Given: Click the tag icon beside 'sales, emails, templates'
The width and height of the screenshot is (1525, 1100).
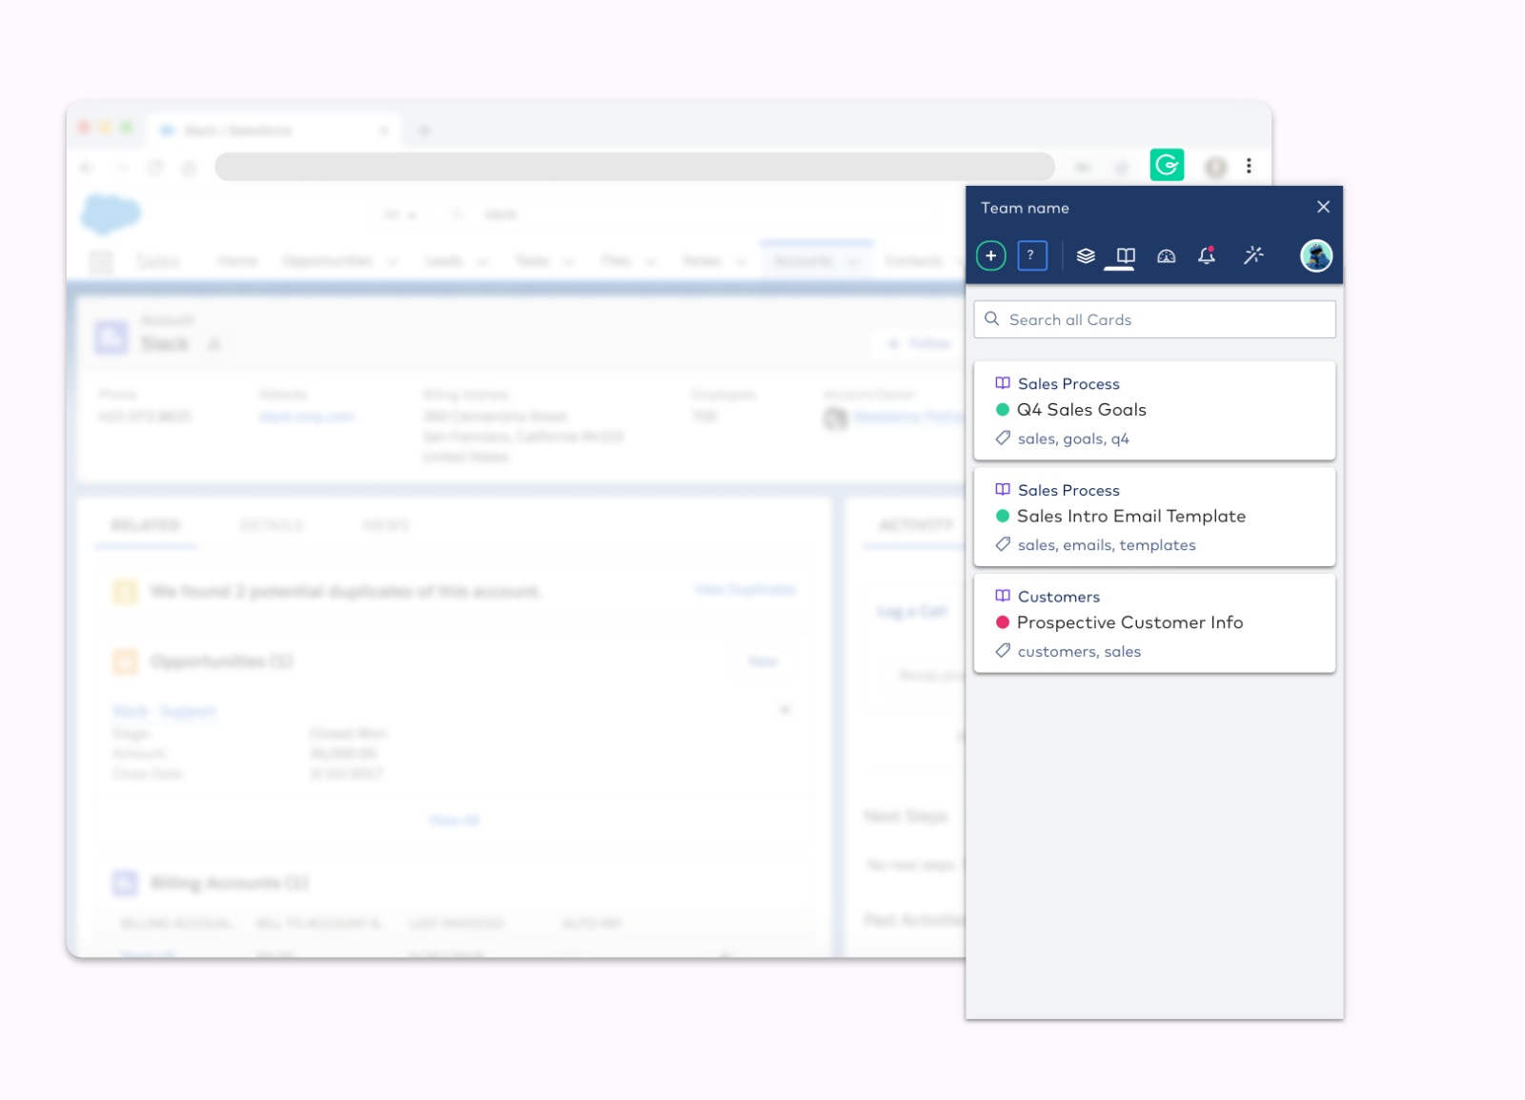Looking at the screenshot, I should [x=1003, y=544].
